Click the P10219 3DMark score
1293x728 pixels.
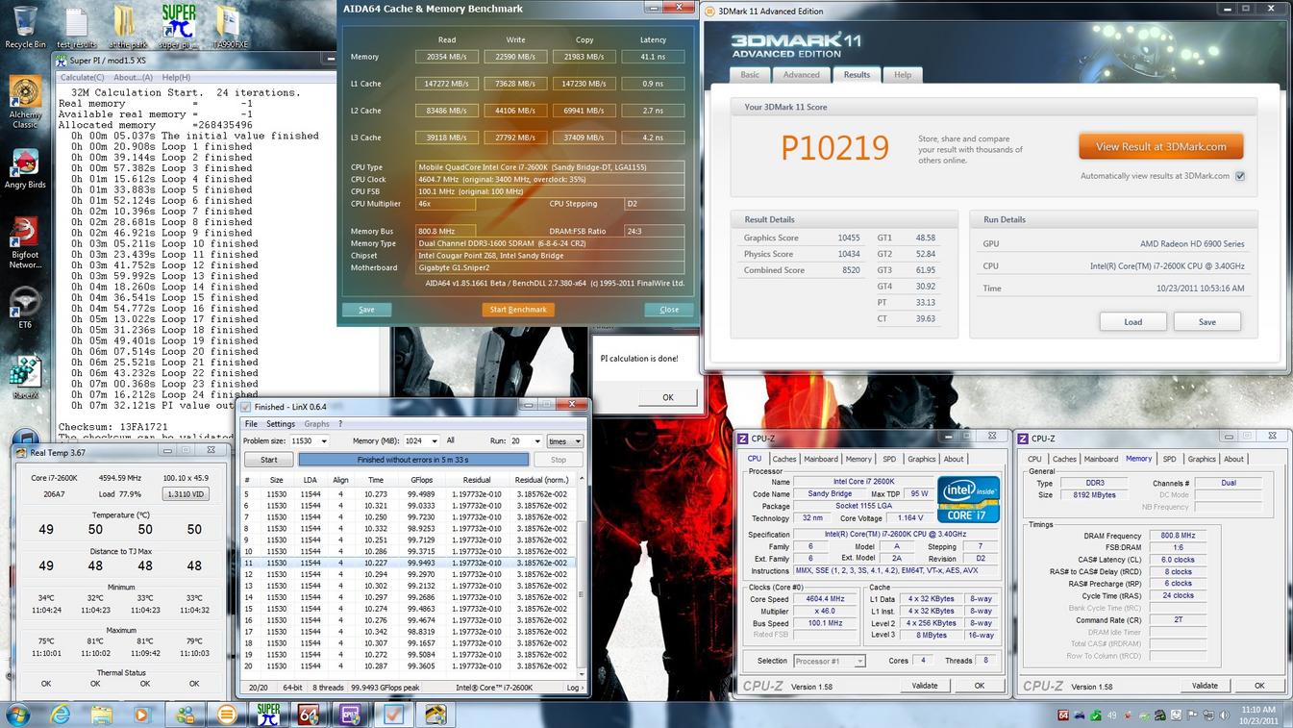tap(834, 147)
